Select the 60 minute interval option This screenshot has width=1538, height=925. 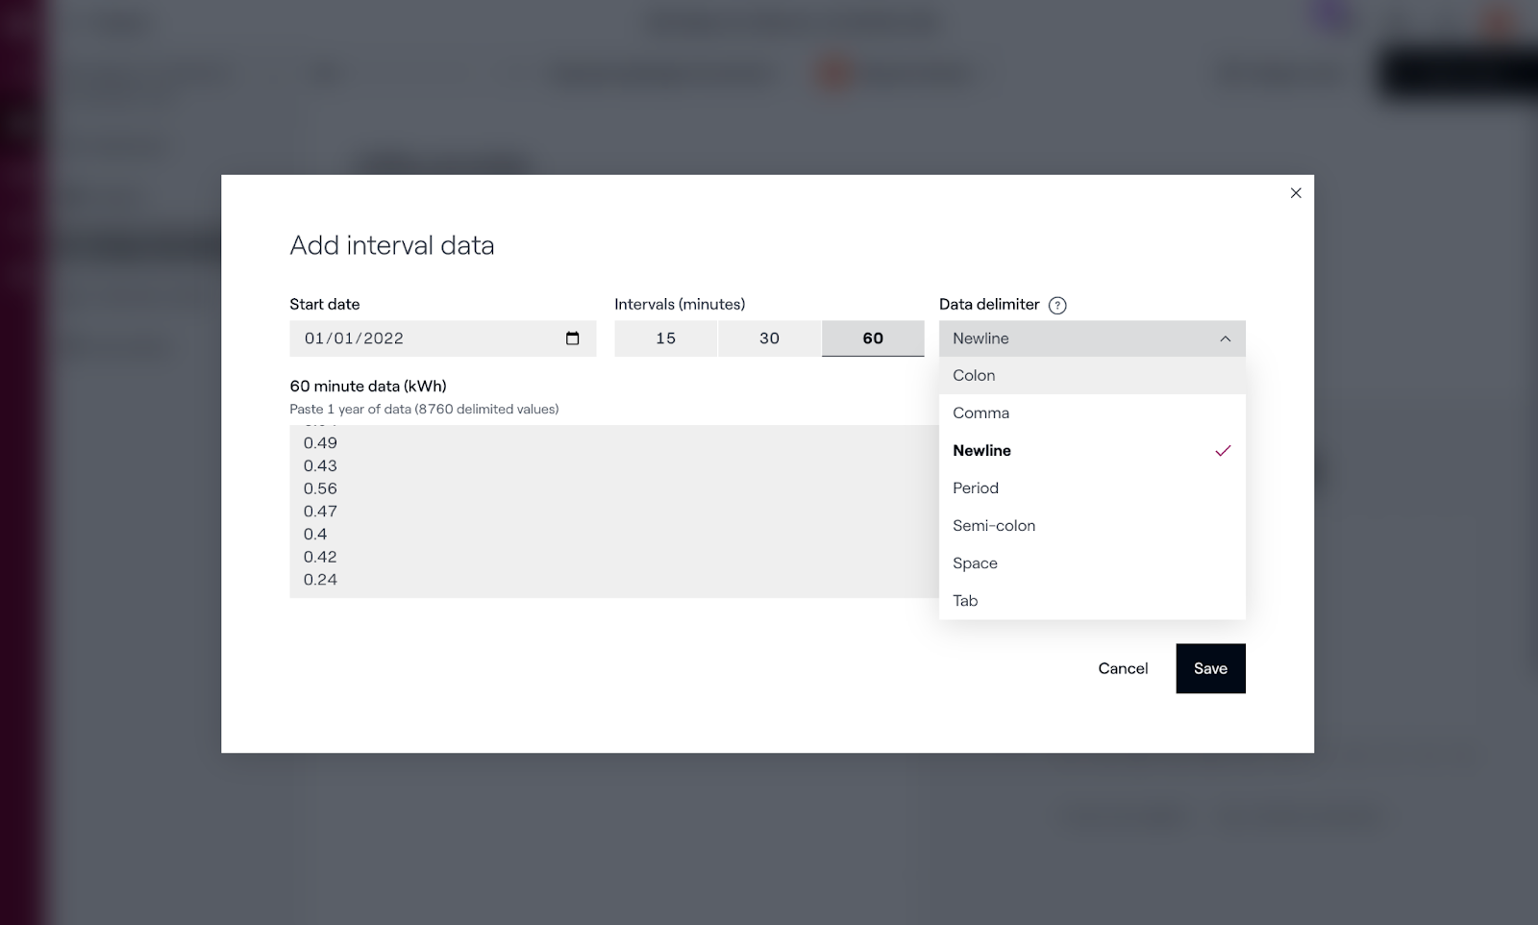point(873,338)
